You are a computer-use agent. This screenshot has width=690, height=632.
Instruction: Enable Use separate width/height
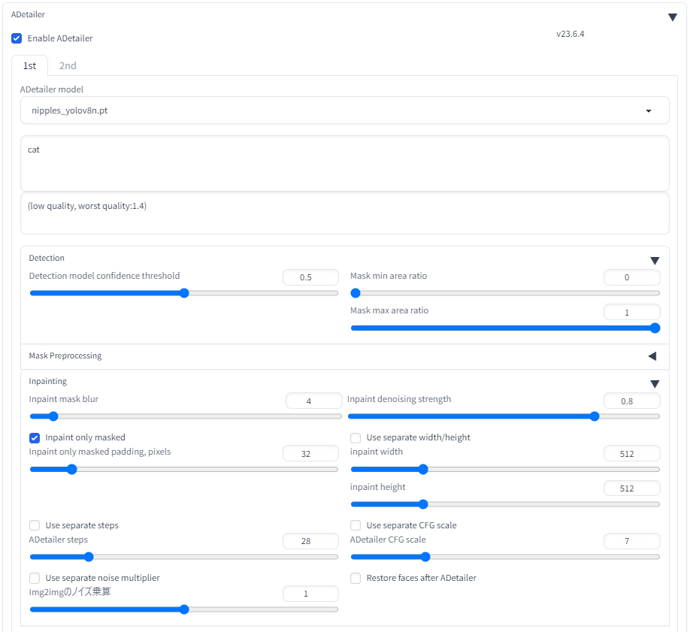(x=356, y=437)
